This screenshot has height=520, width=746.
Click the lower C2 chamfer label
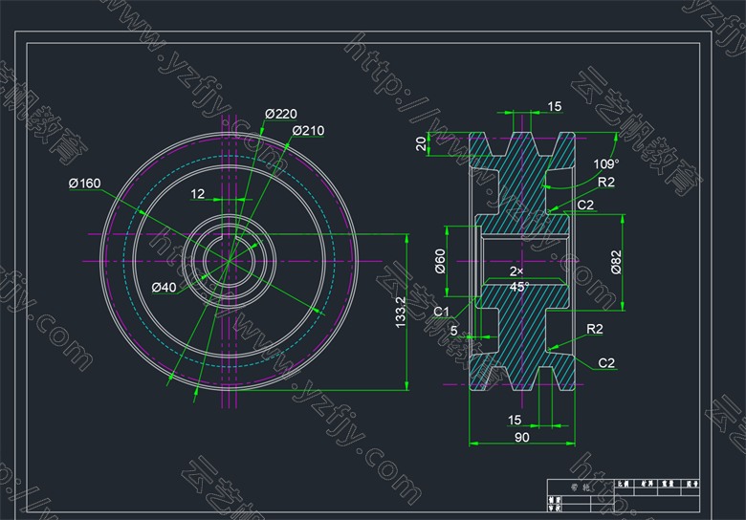coord(606,363)
